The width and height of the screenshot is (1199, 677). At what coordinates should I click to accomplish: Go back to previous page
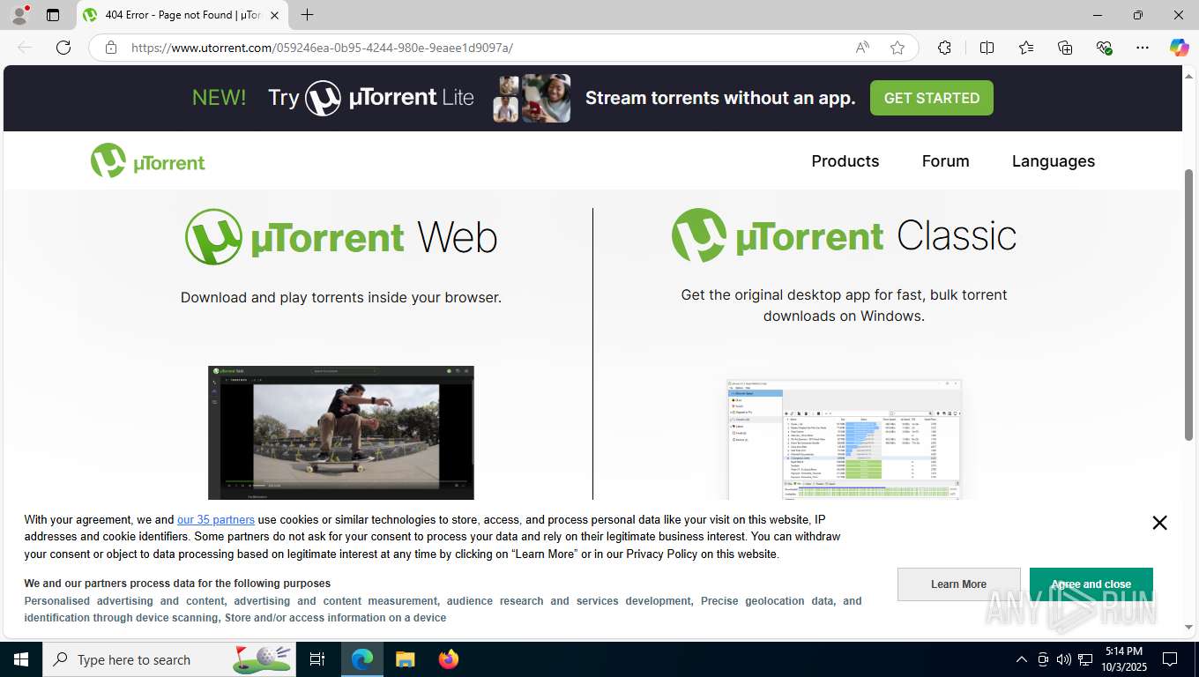point(25,48)
